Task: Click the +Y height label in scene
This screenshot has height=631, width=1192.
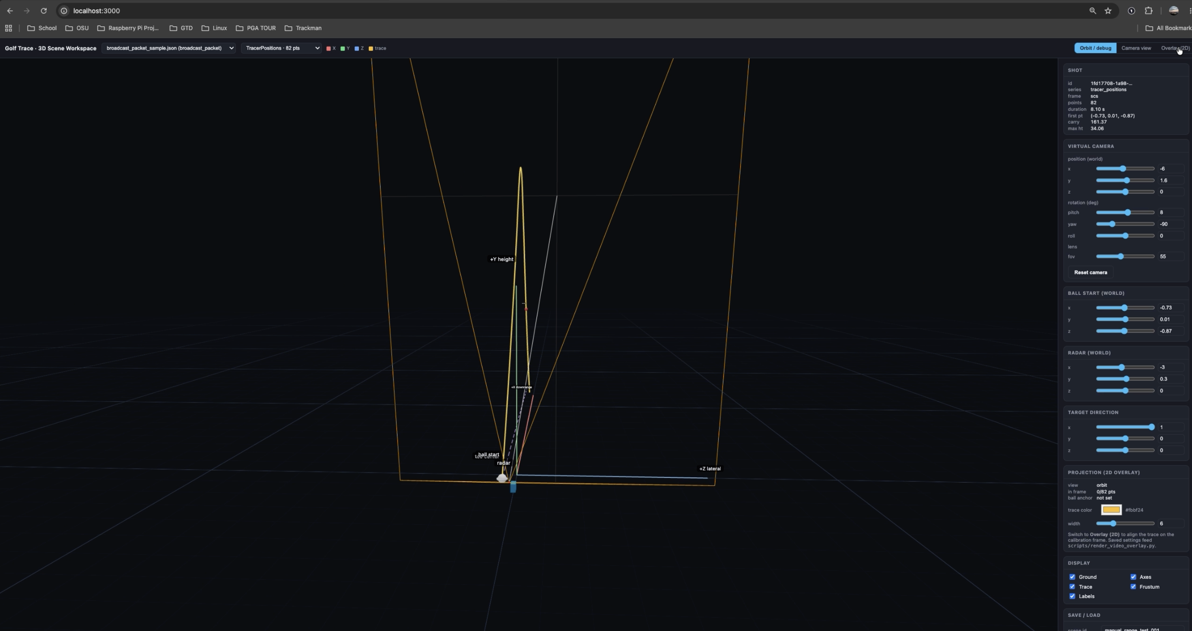Action: coord(501,259)
